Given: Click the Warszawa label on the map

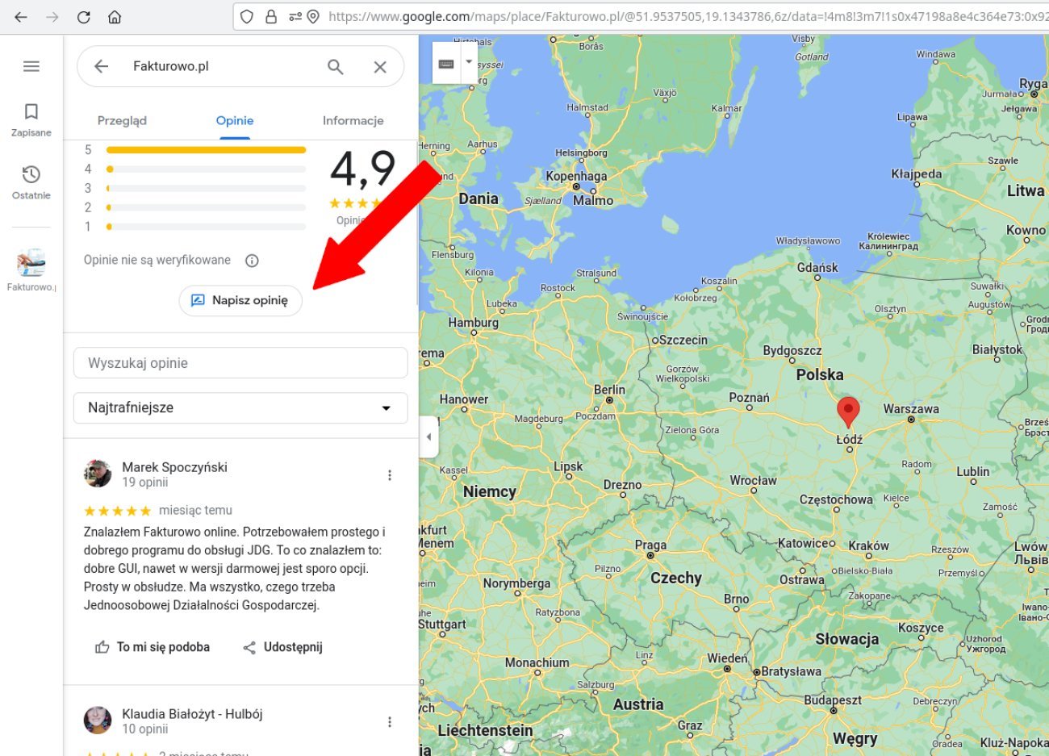Looking at the screenshot, I should (911, 409).
